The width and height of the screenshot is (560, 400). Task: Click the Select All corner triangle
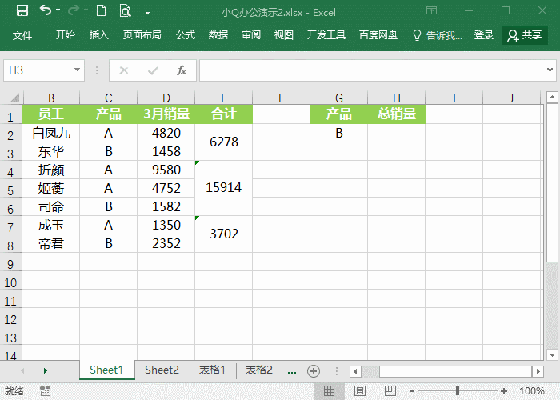14,98
